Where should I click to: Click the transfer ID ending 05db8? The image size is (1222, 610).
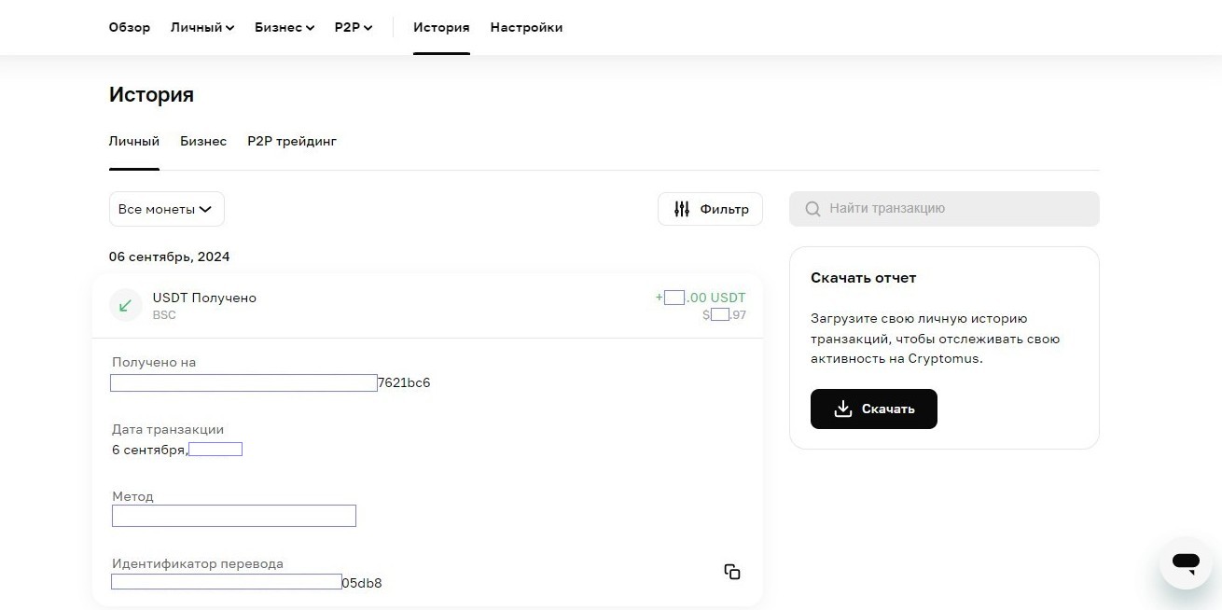(x=246, y=583)
